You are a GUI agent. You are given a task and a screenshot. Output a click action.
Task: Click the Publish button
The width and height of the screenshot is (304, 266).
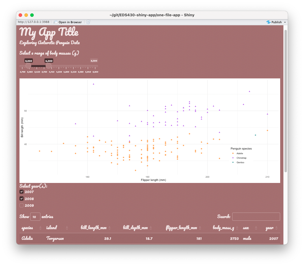click(274, 22)
